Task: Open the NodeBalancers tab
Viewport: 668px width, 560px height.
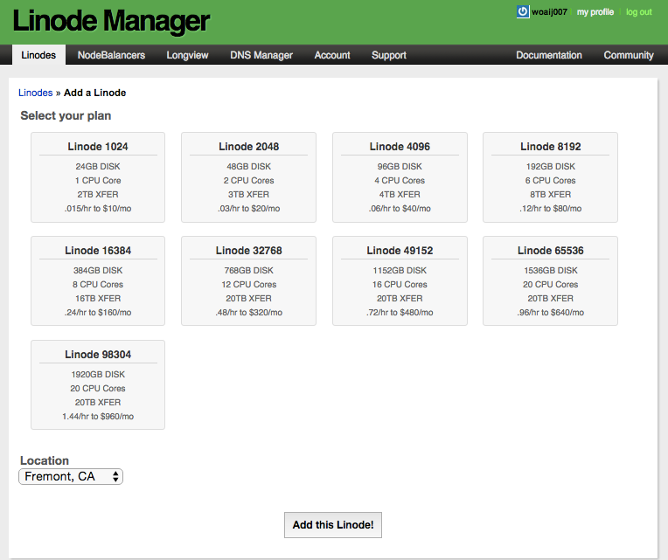Action: (x=111, y=55)
